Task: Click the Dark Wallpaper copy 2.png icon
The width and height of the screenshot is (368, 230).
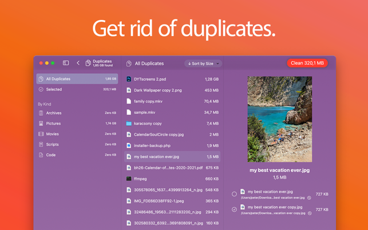Action: (129, 90)
